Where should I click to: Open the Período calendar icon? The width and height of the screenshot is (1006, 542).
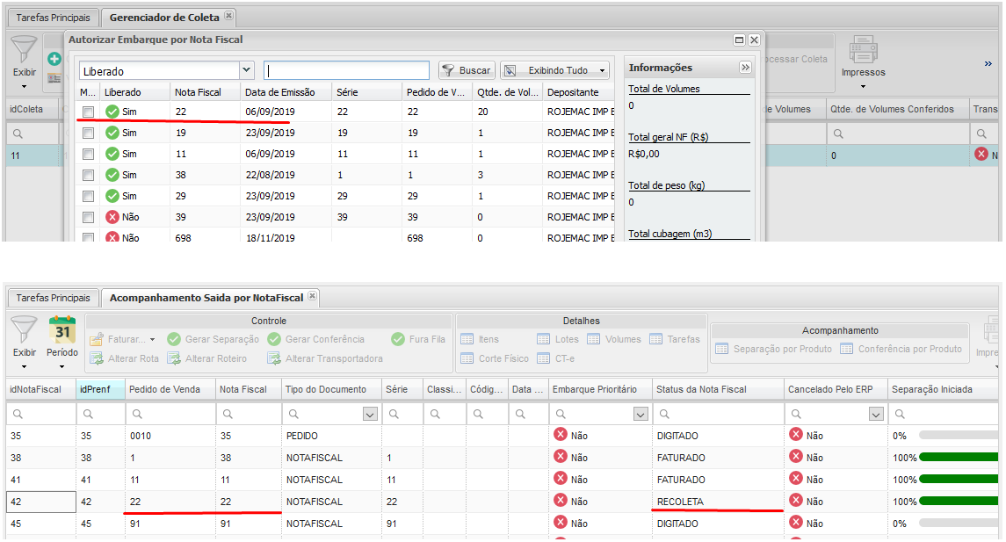[x=62, y=329]
